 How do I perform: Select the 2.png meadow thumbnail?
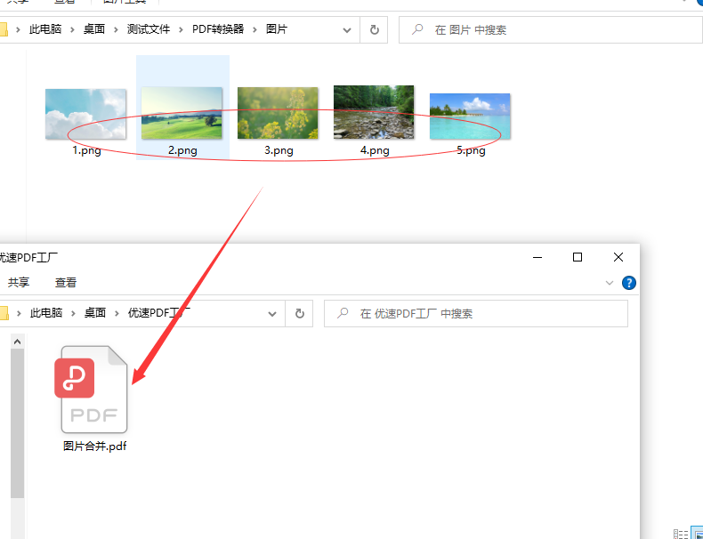(x=182, y=113)
